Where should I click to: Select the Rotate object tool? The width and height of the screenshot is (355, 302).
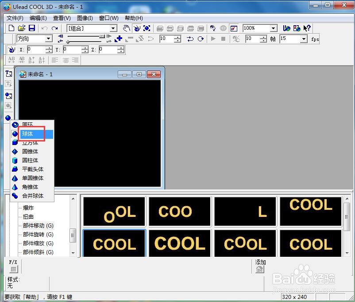pos(137,28)
